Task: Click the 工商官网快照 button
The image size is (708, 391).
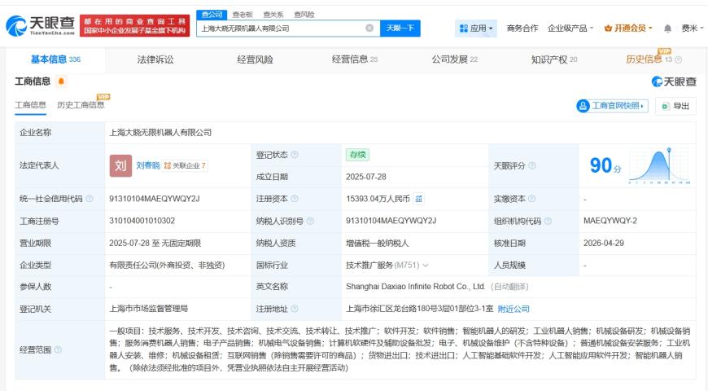Action: pos(612,106)
